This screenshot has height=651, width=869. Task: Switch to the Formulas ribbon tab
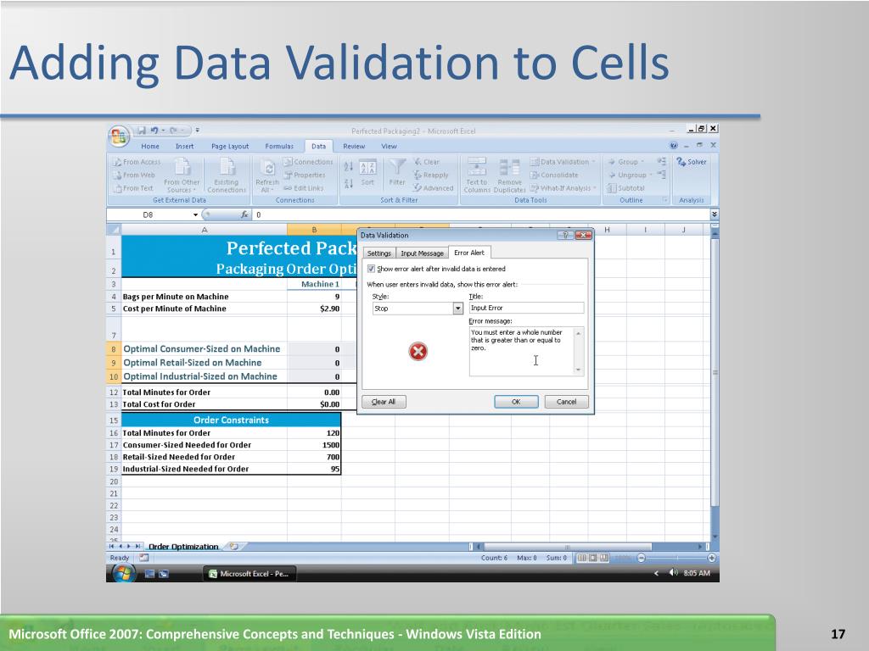279,146
